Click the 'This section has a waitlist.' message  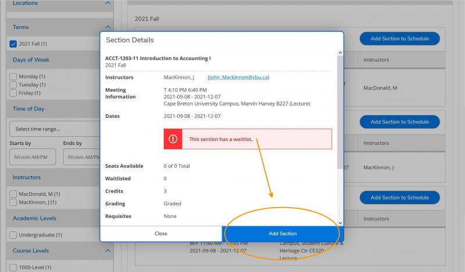click(x=221, y=139)
